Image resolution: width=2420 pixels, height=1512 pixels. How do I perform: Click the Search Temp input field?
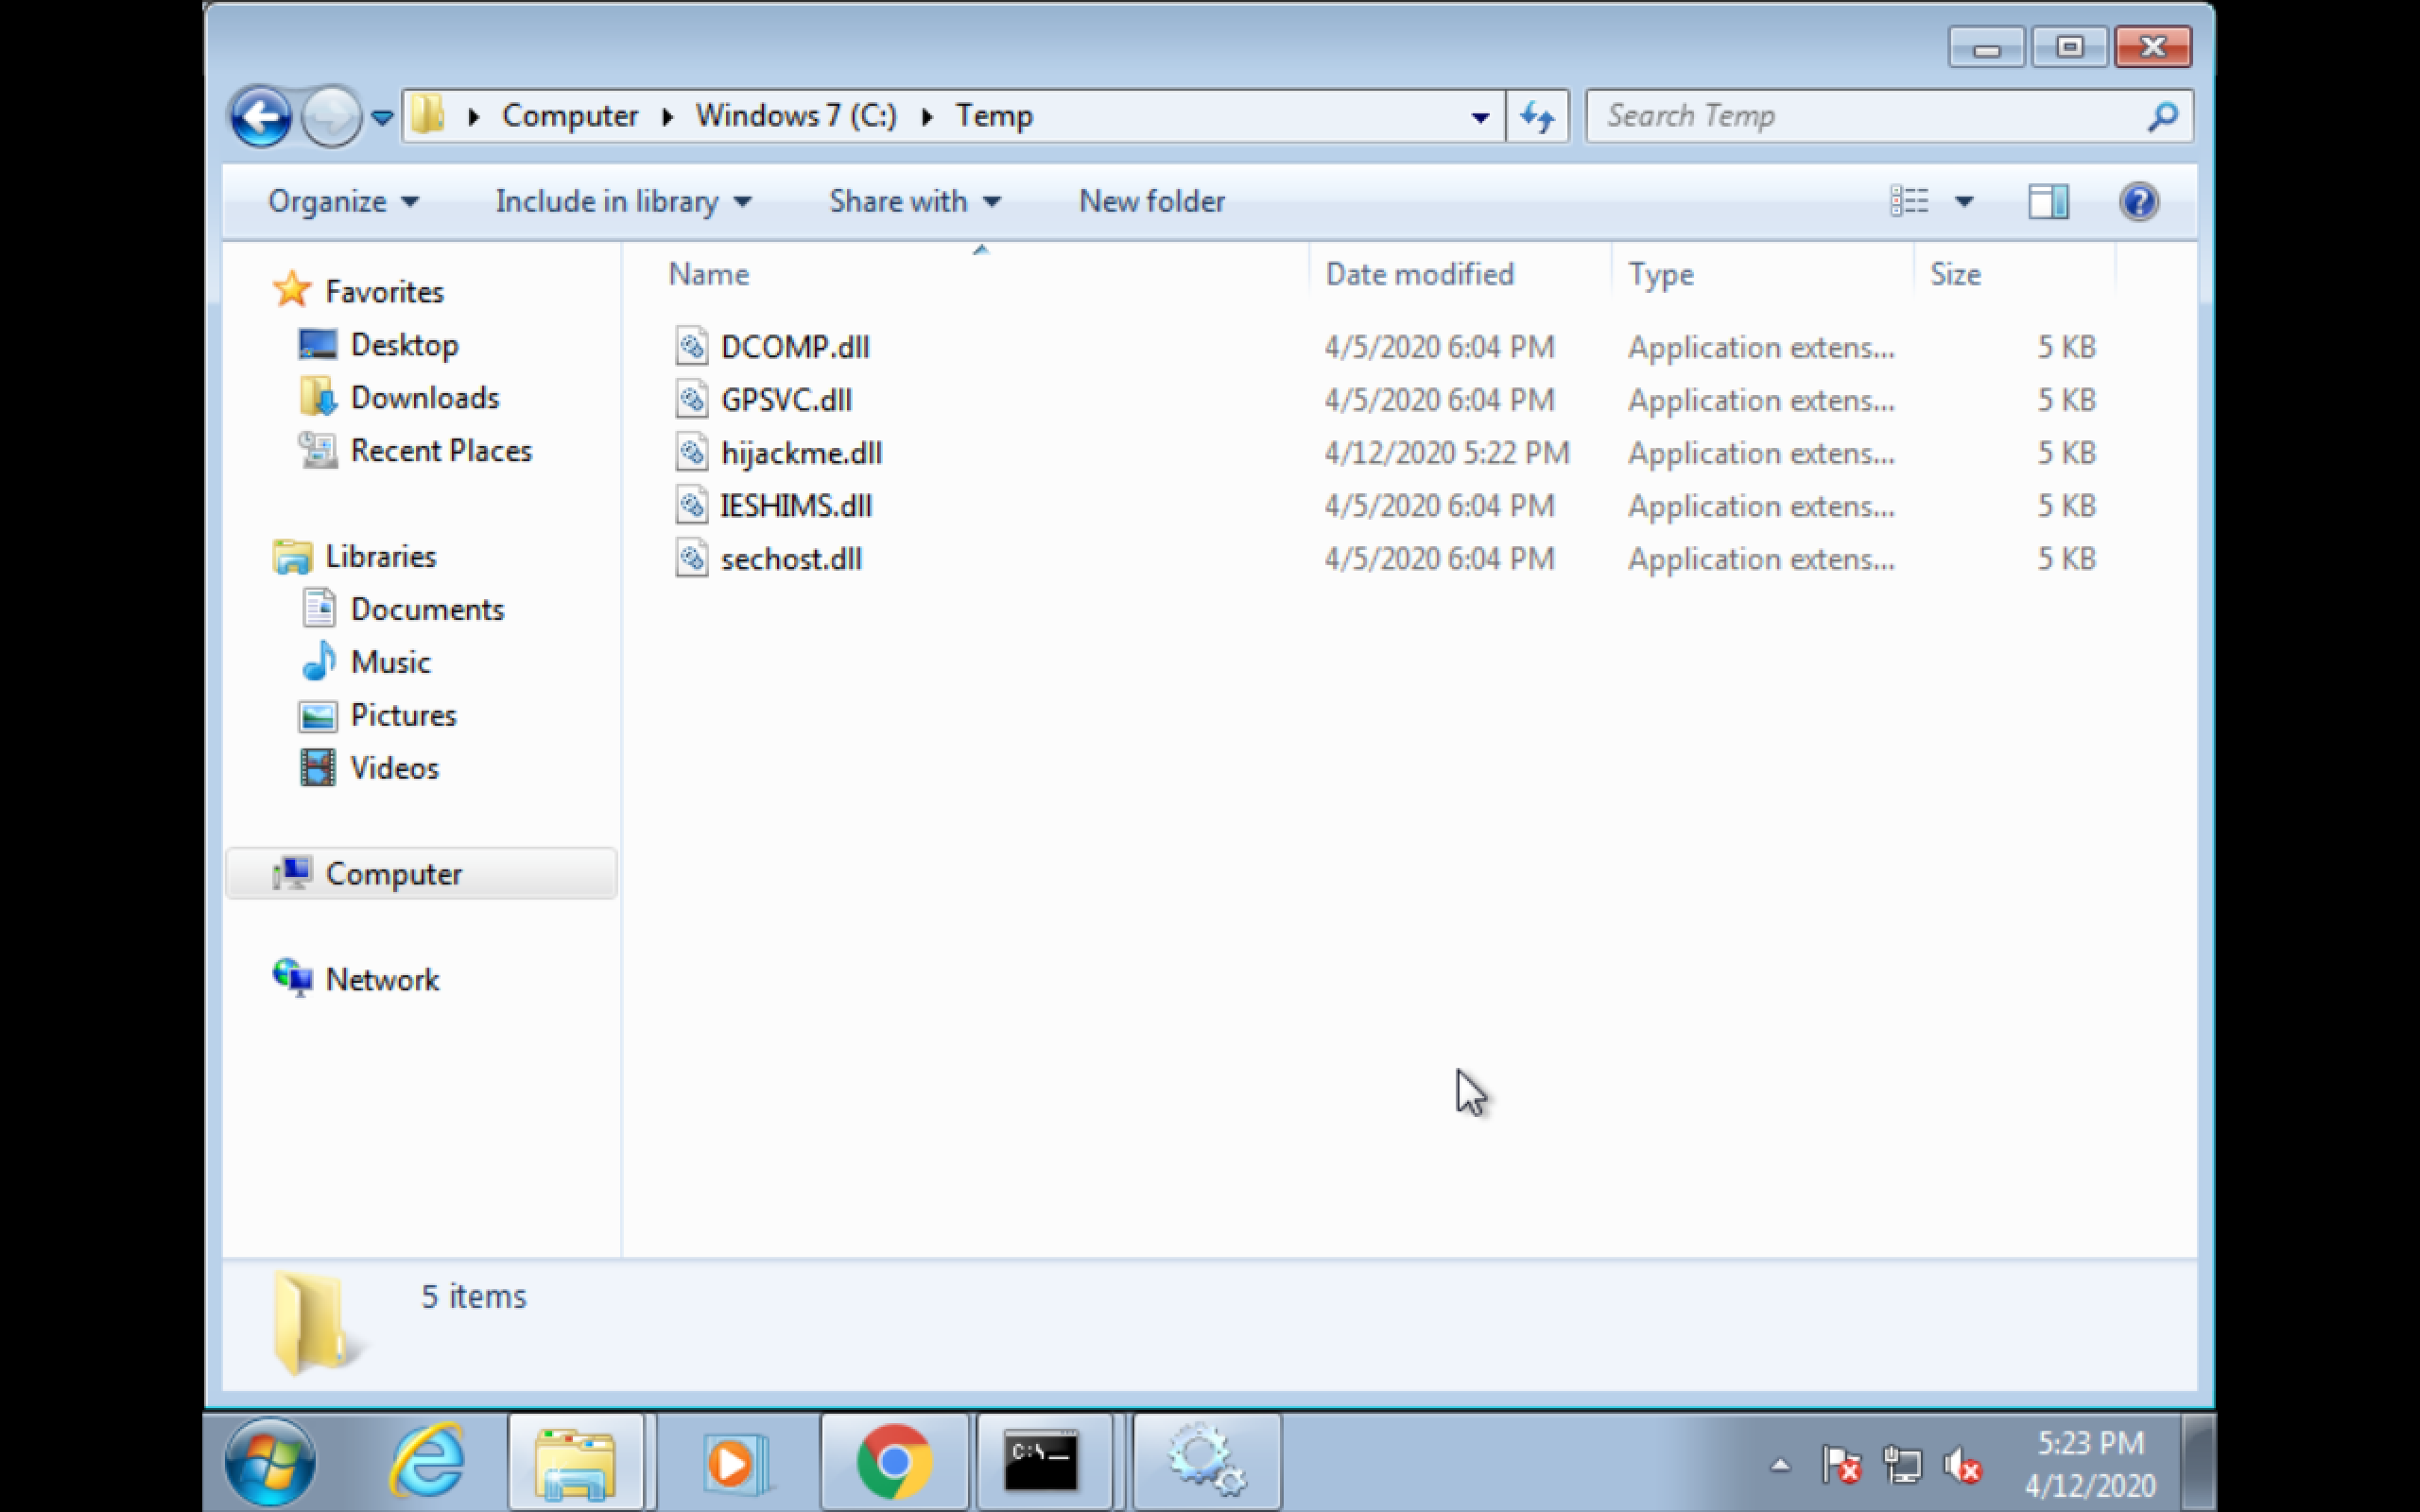[x=1870, y=117]
